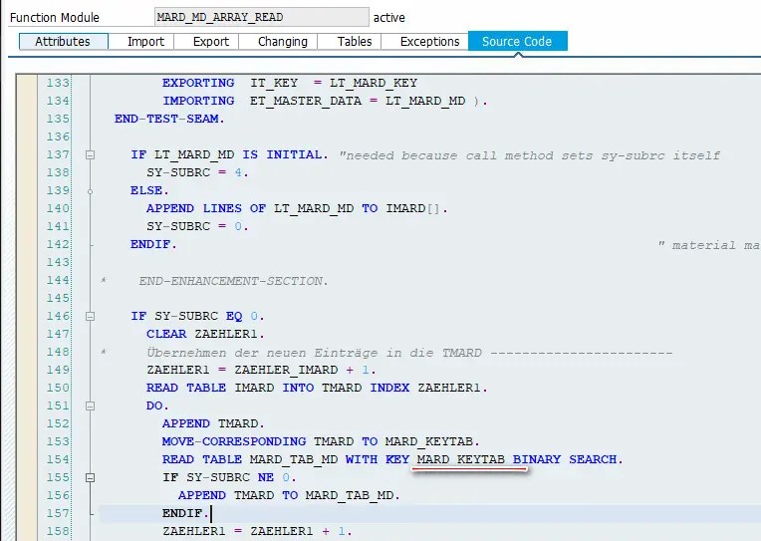Open the Tables tab
This screenshot has height=541, width=761.
pos(355,41)
